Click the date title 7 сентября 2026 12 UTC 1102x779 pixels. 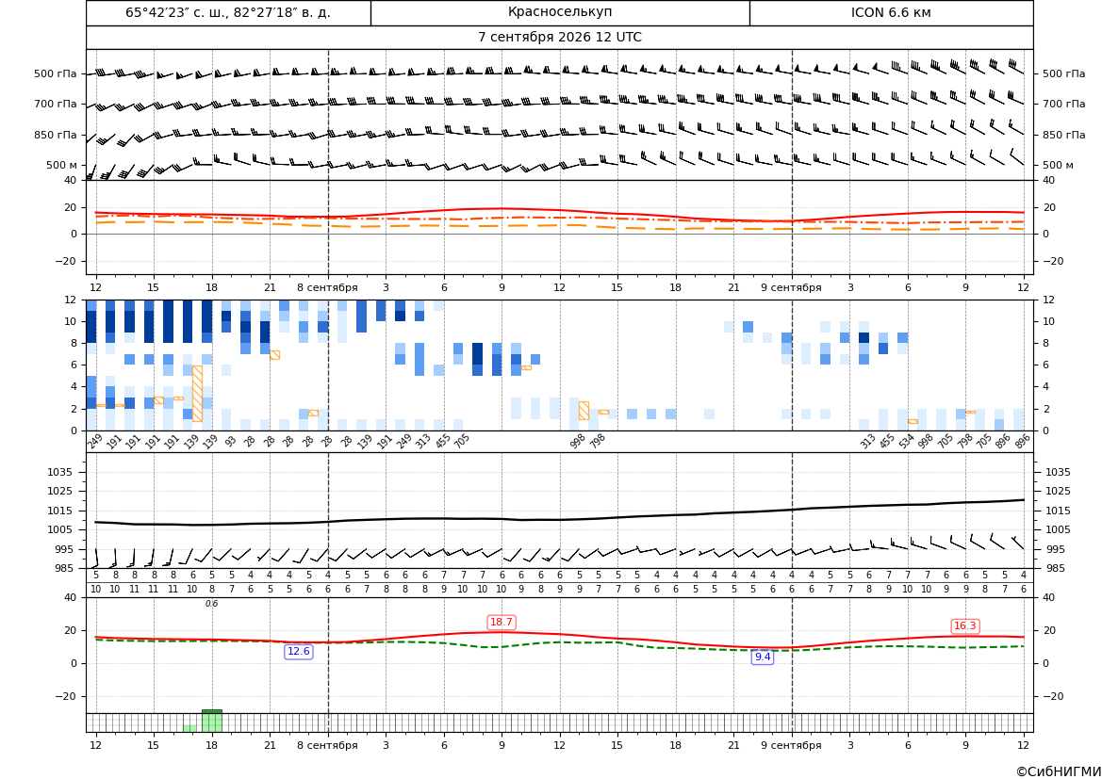coord(559,38)
